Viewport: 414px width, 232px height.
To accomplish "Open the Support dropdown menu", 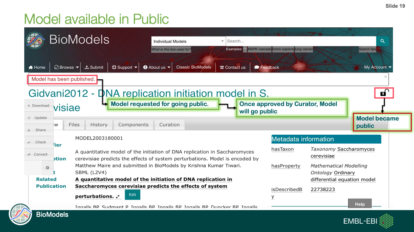I will [125, 67].
